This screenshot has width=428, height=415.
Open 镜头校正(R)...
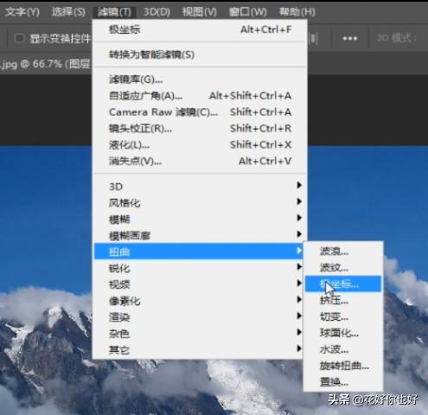coord(201,128)
